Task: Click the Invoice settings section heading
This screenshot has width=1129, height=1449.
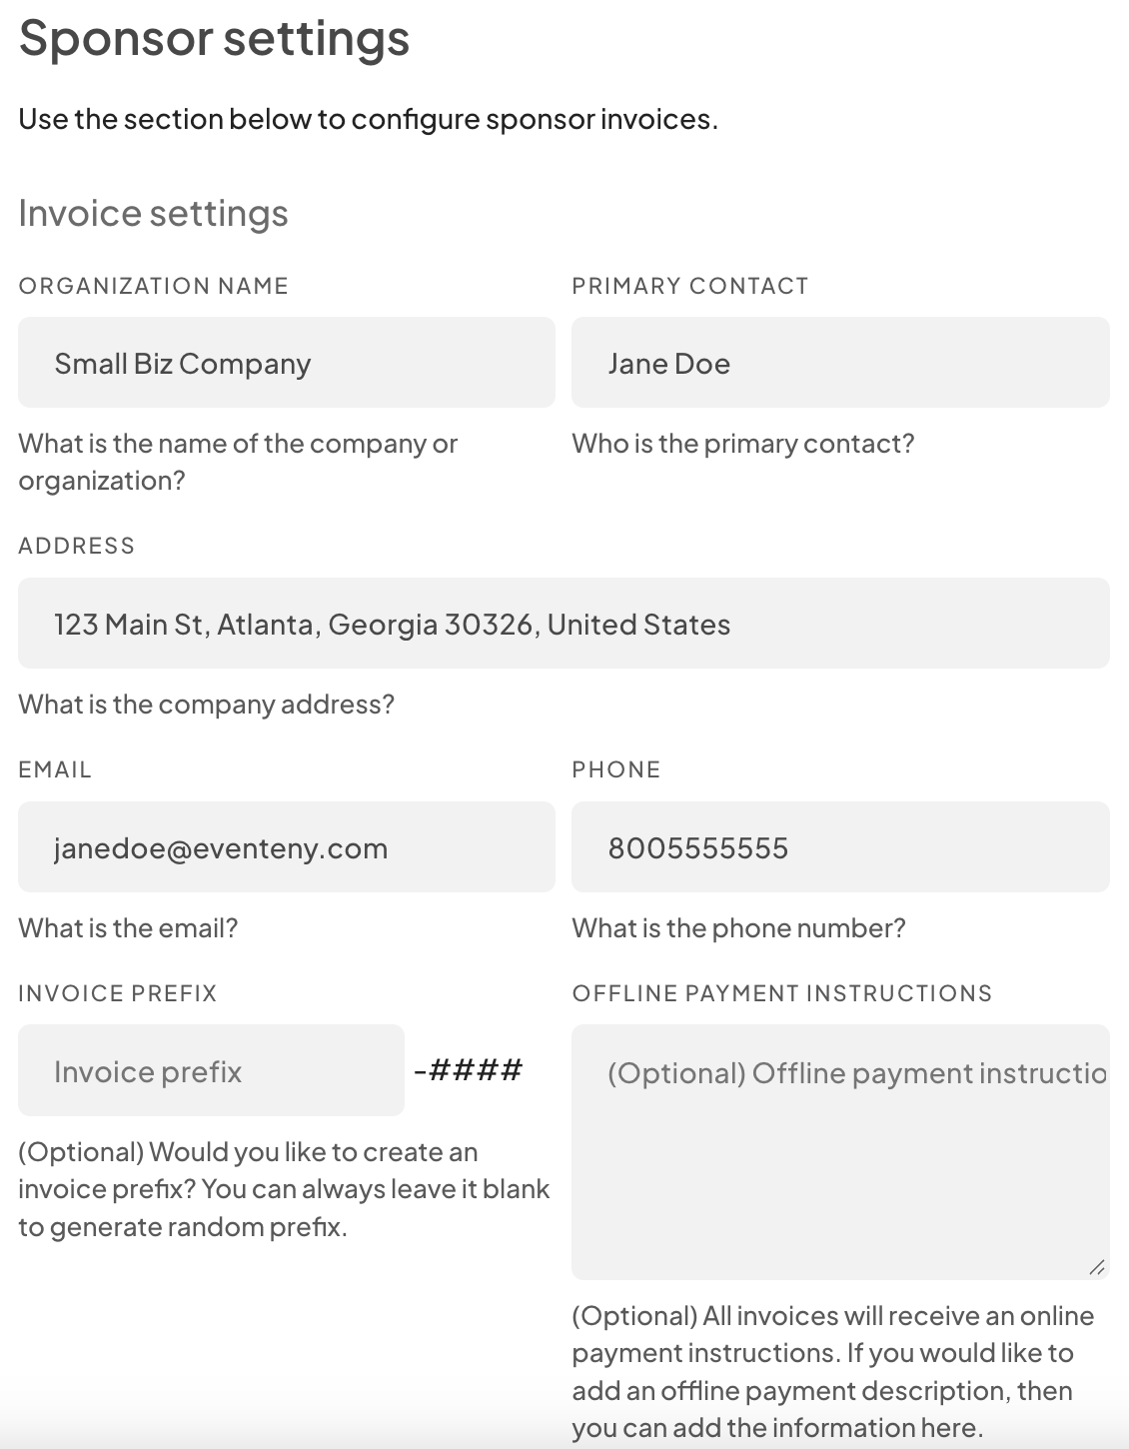Action: (x=153, y=213)
